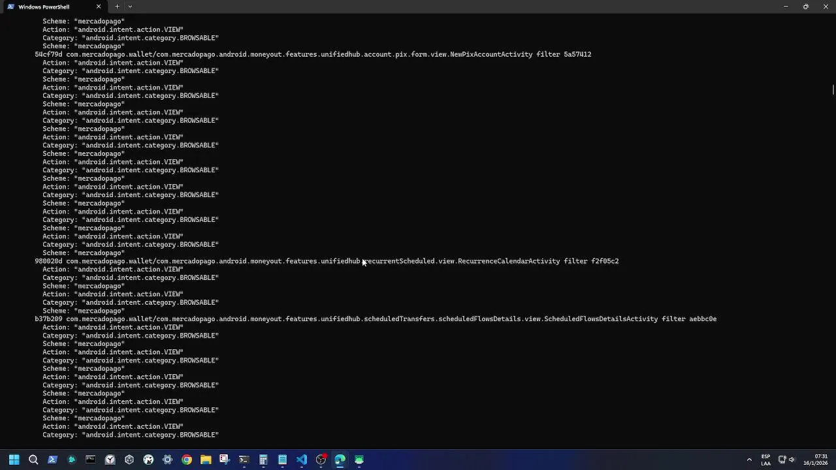Image resolution: width=836 pixels, height=470 pixels.
Task: Open ESP LAA language input indicator
Action: pos(765,460)
